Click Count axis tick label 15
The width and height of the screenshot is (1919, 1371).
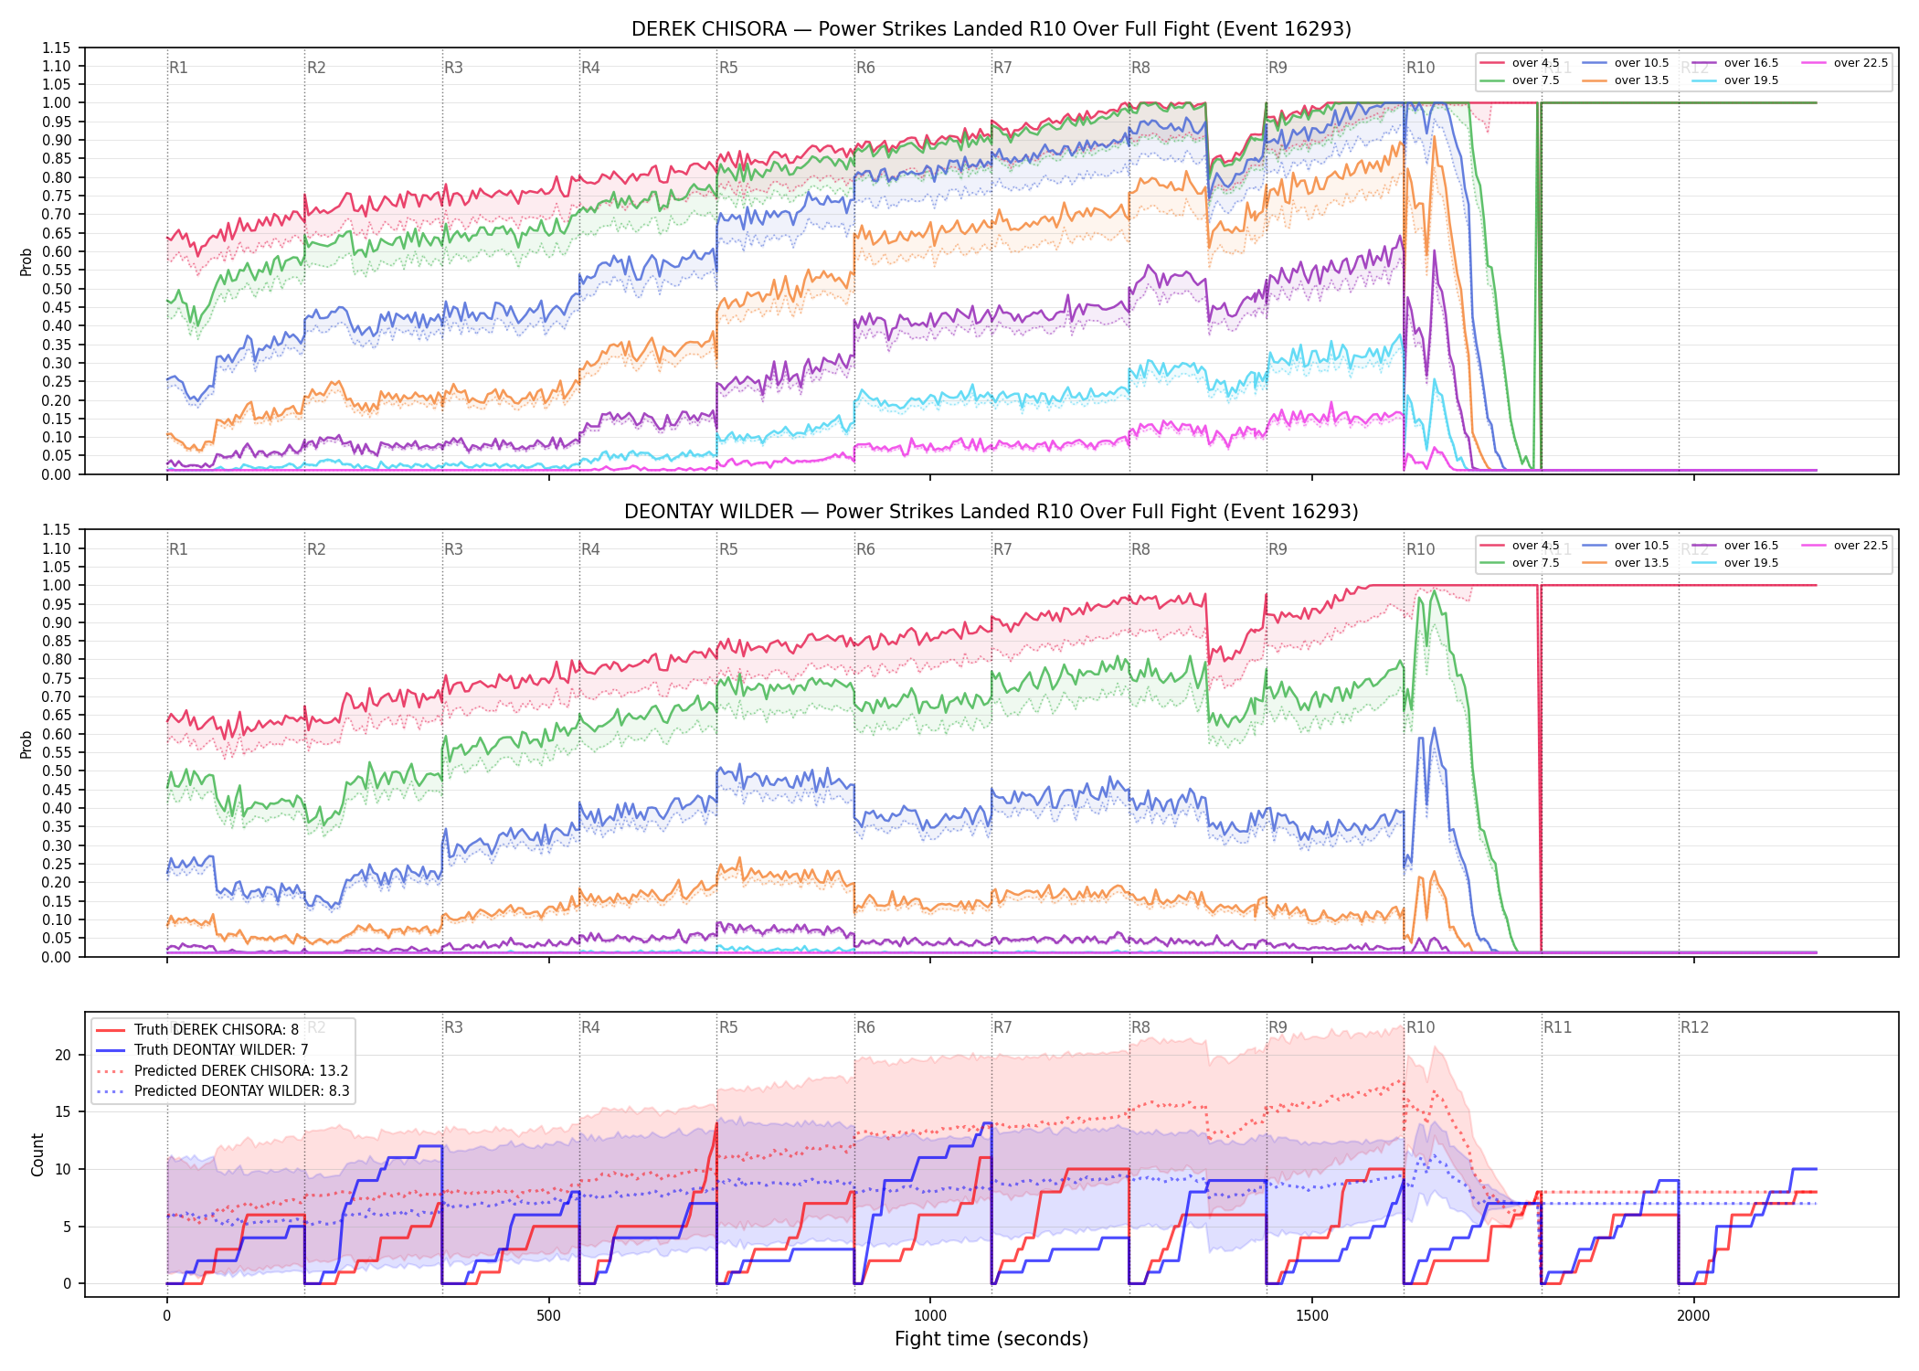63,1112
